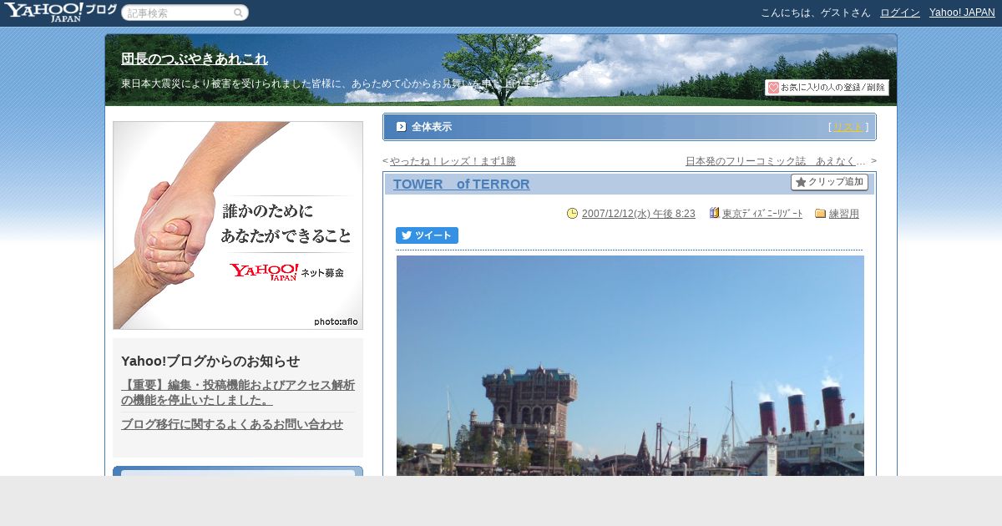Go to previous post やったね！レッズ！まず1勝
1002x526 pixels.
[453, 161]
